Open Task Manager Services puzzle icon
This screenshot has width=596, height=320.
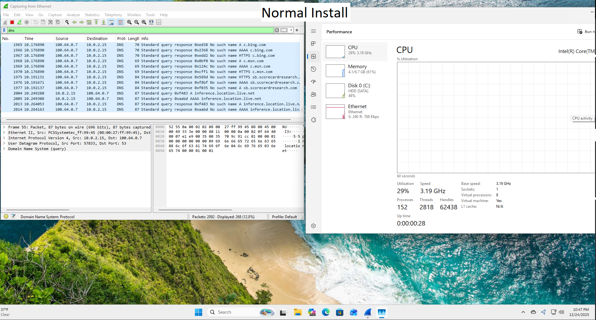(x=313, y=120)
